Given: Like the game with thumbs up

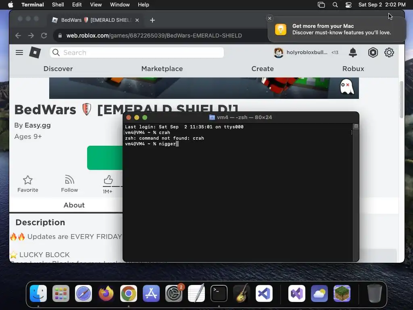Looking at the screenshot, I should (x=108, y=180).
